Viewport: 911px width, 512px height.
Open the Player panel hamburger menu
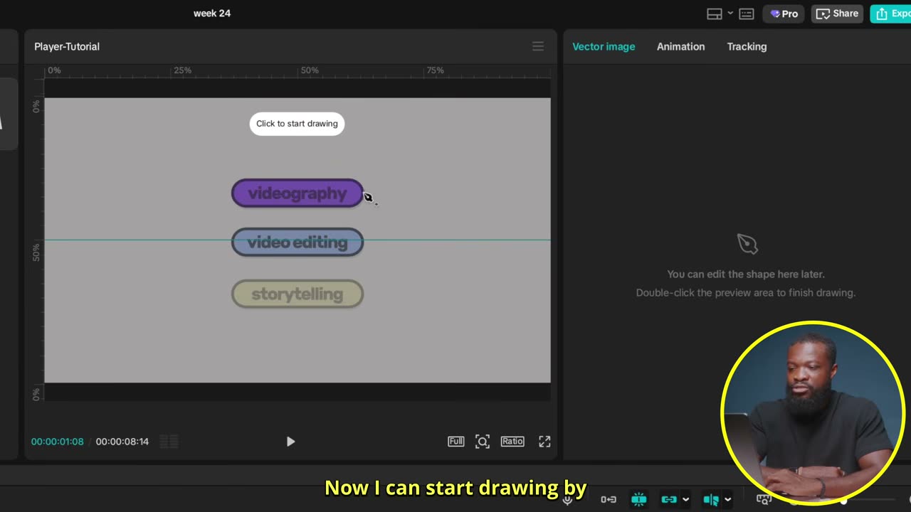tap(538, 46)
